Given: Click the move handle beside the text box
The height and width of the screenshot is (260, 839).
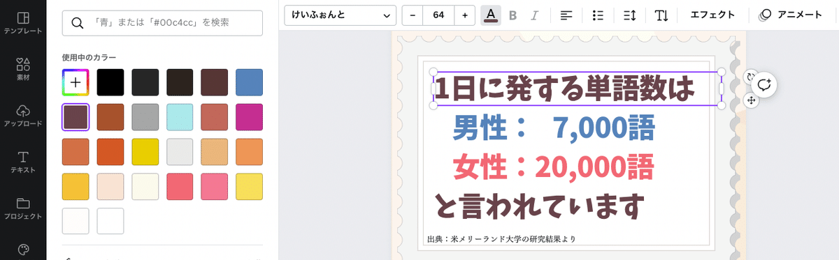Looking at the screenshot, I should tap(750, 100).
